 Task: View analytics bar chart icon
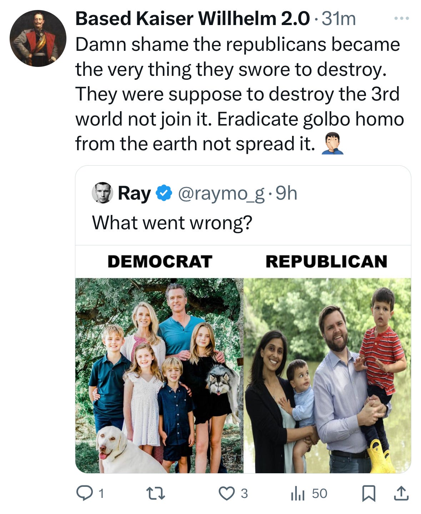tap(297, 494)
